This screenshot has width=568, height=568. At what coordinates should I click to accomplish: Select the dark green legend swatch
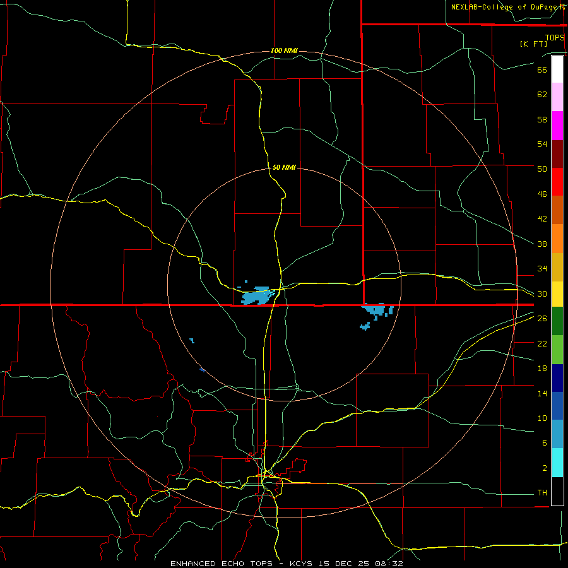point(557,321)
